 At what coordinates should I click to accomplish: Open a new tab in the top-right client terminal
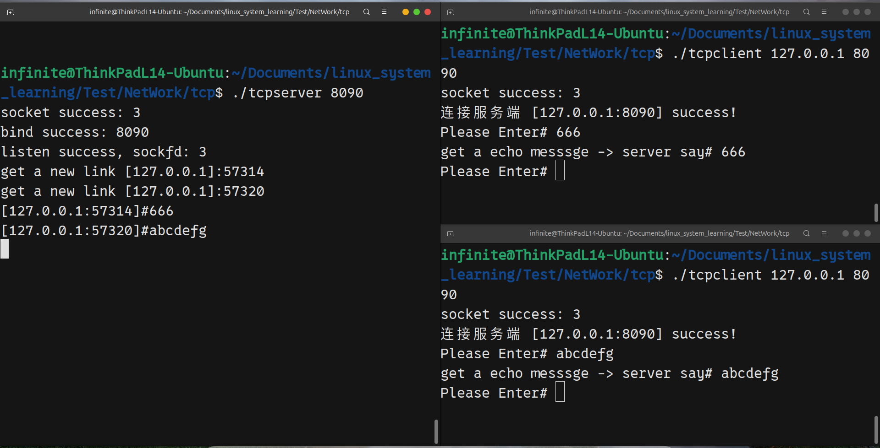point(450,13)
